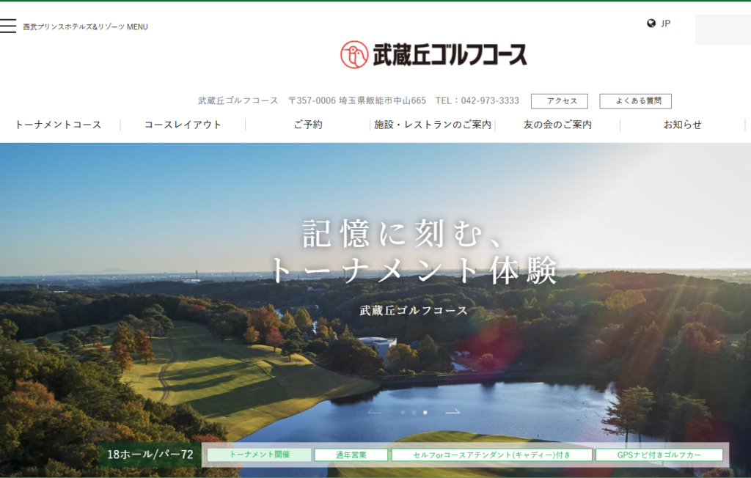
Task: Click the アクセス button
Action: click(559, 101)
